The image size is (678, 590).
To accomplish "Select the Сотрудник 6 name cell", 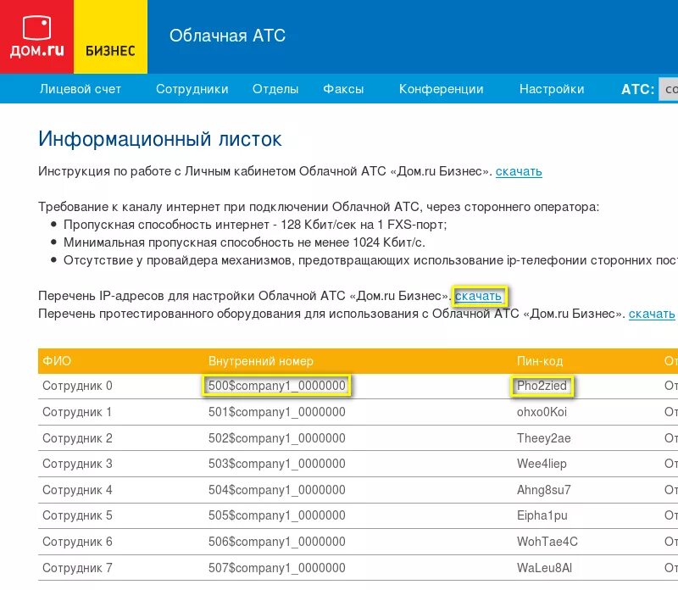I will click(77, 542).
